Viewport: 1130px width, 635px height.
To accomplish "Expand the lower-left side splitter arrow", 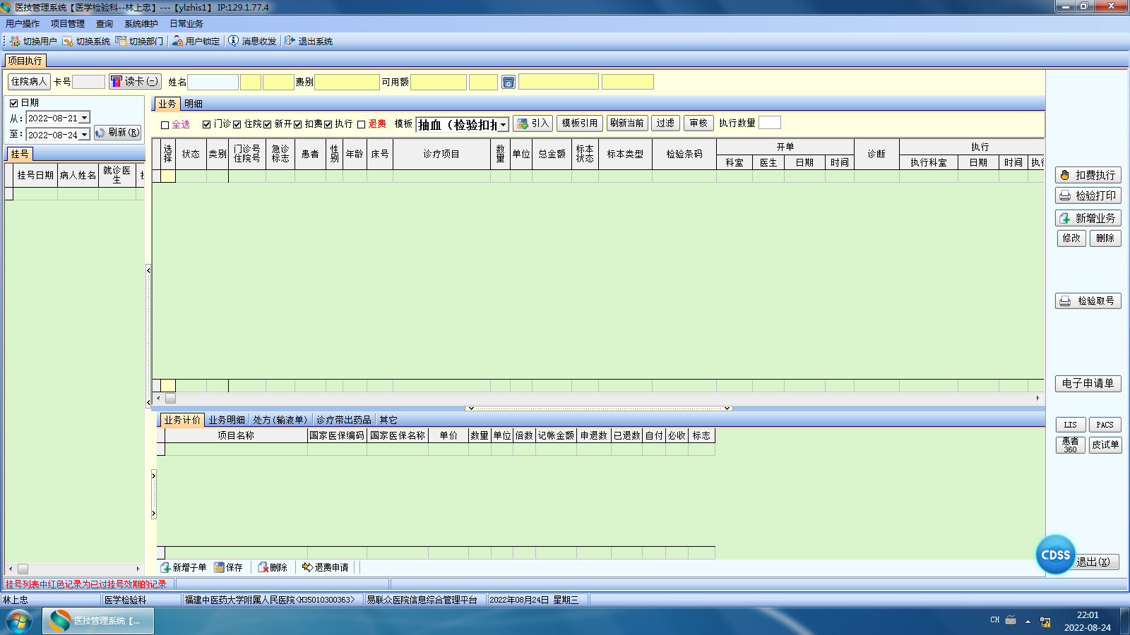I will tap(154, 495).
